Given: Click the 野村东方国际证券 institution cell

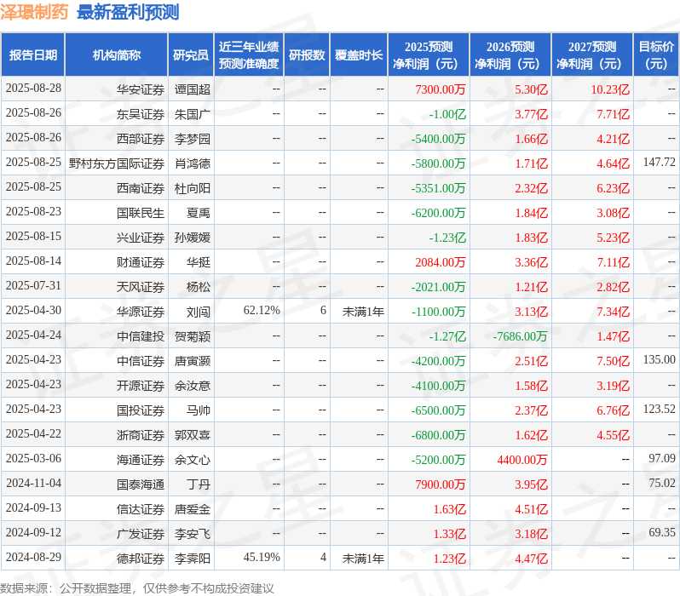Looking at the screenshot, I should point(117,163).
